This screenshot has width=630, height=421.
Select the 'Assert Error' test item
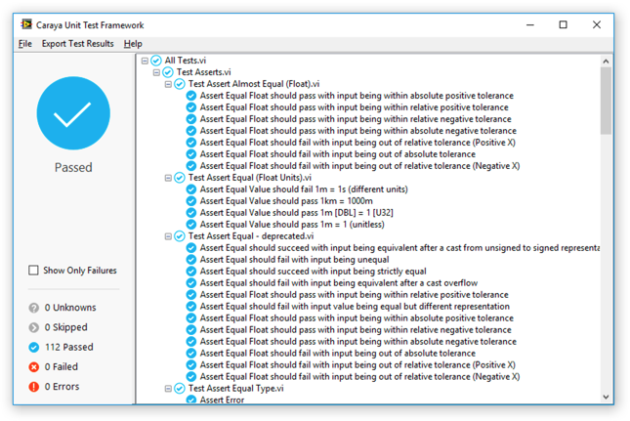tap(222, 400)
